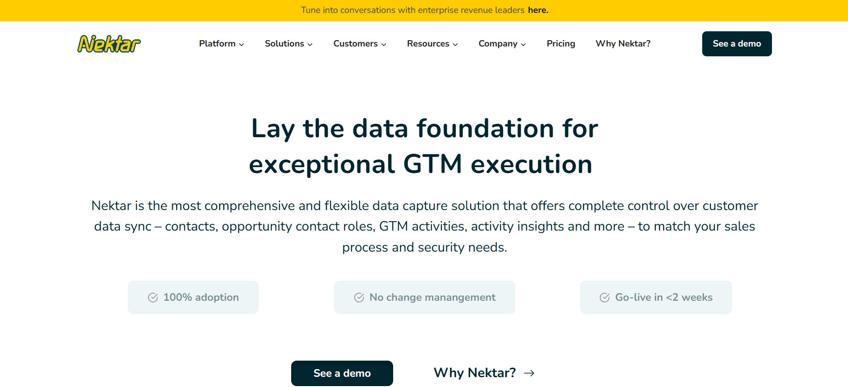Click the main headline about GTM execution

pyautogui.click(x=424, y=146)
